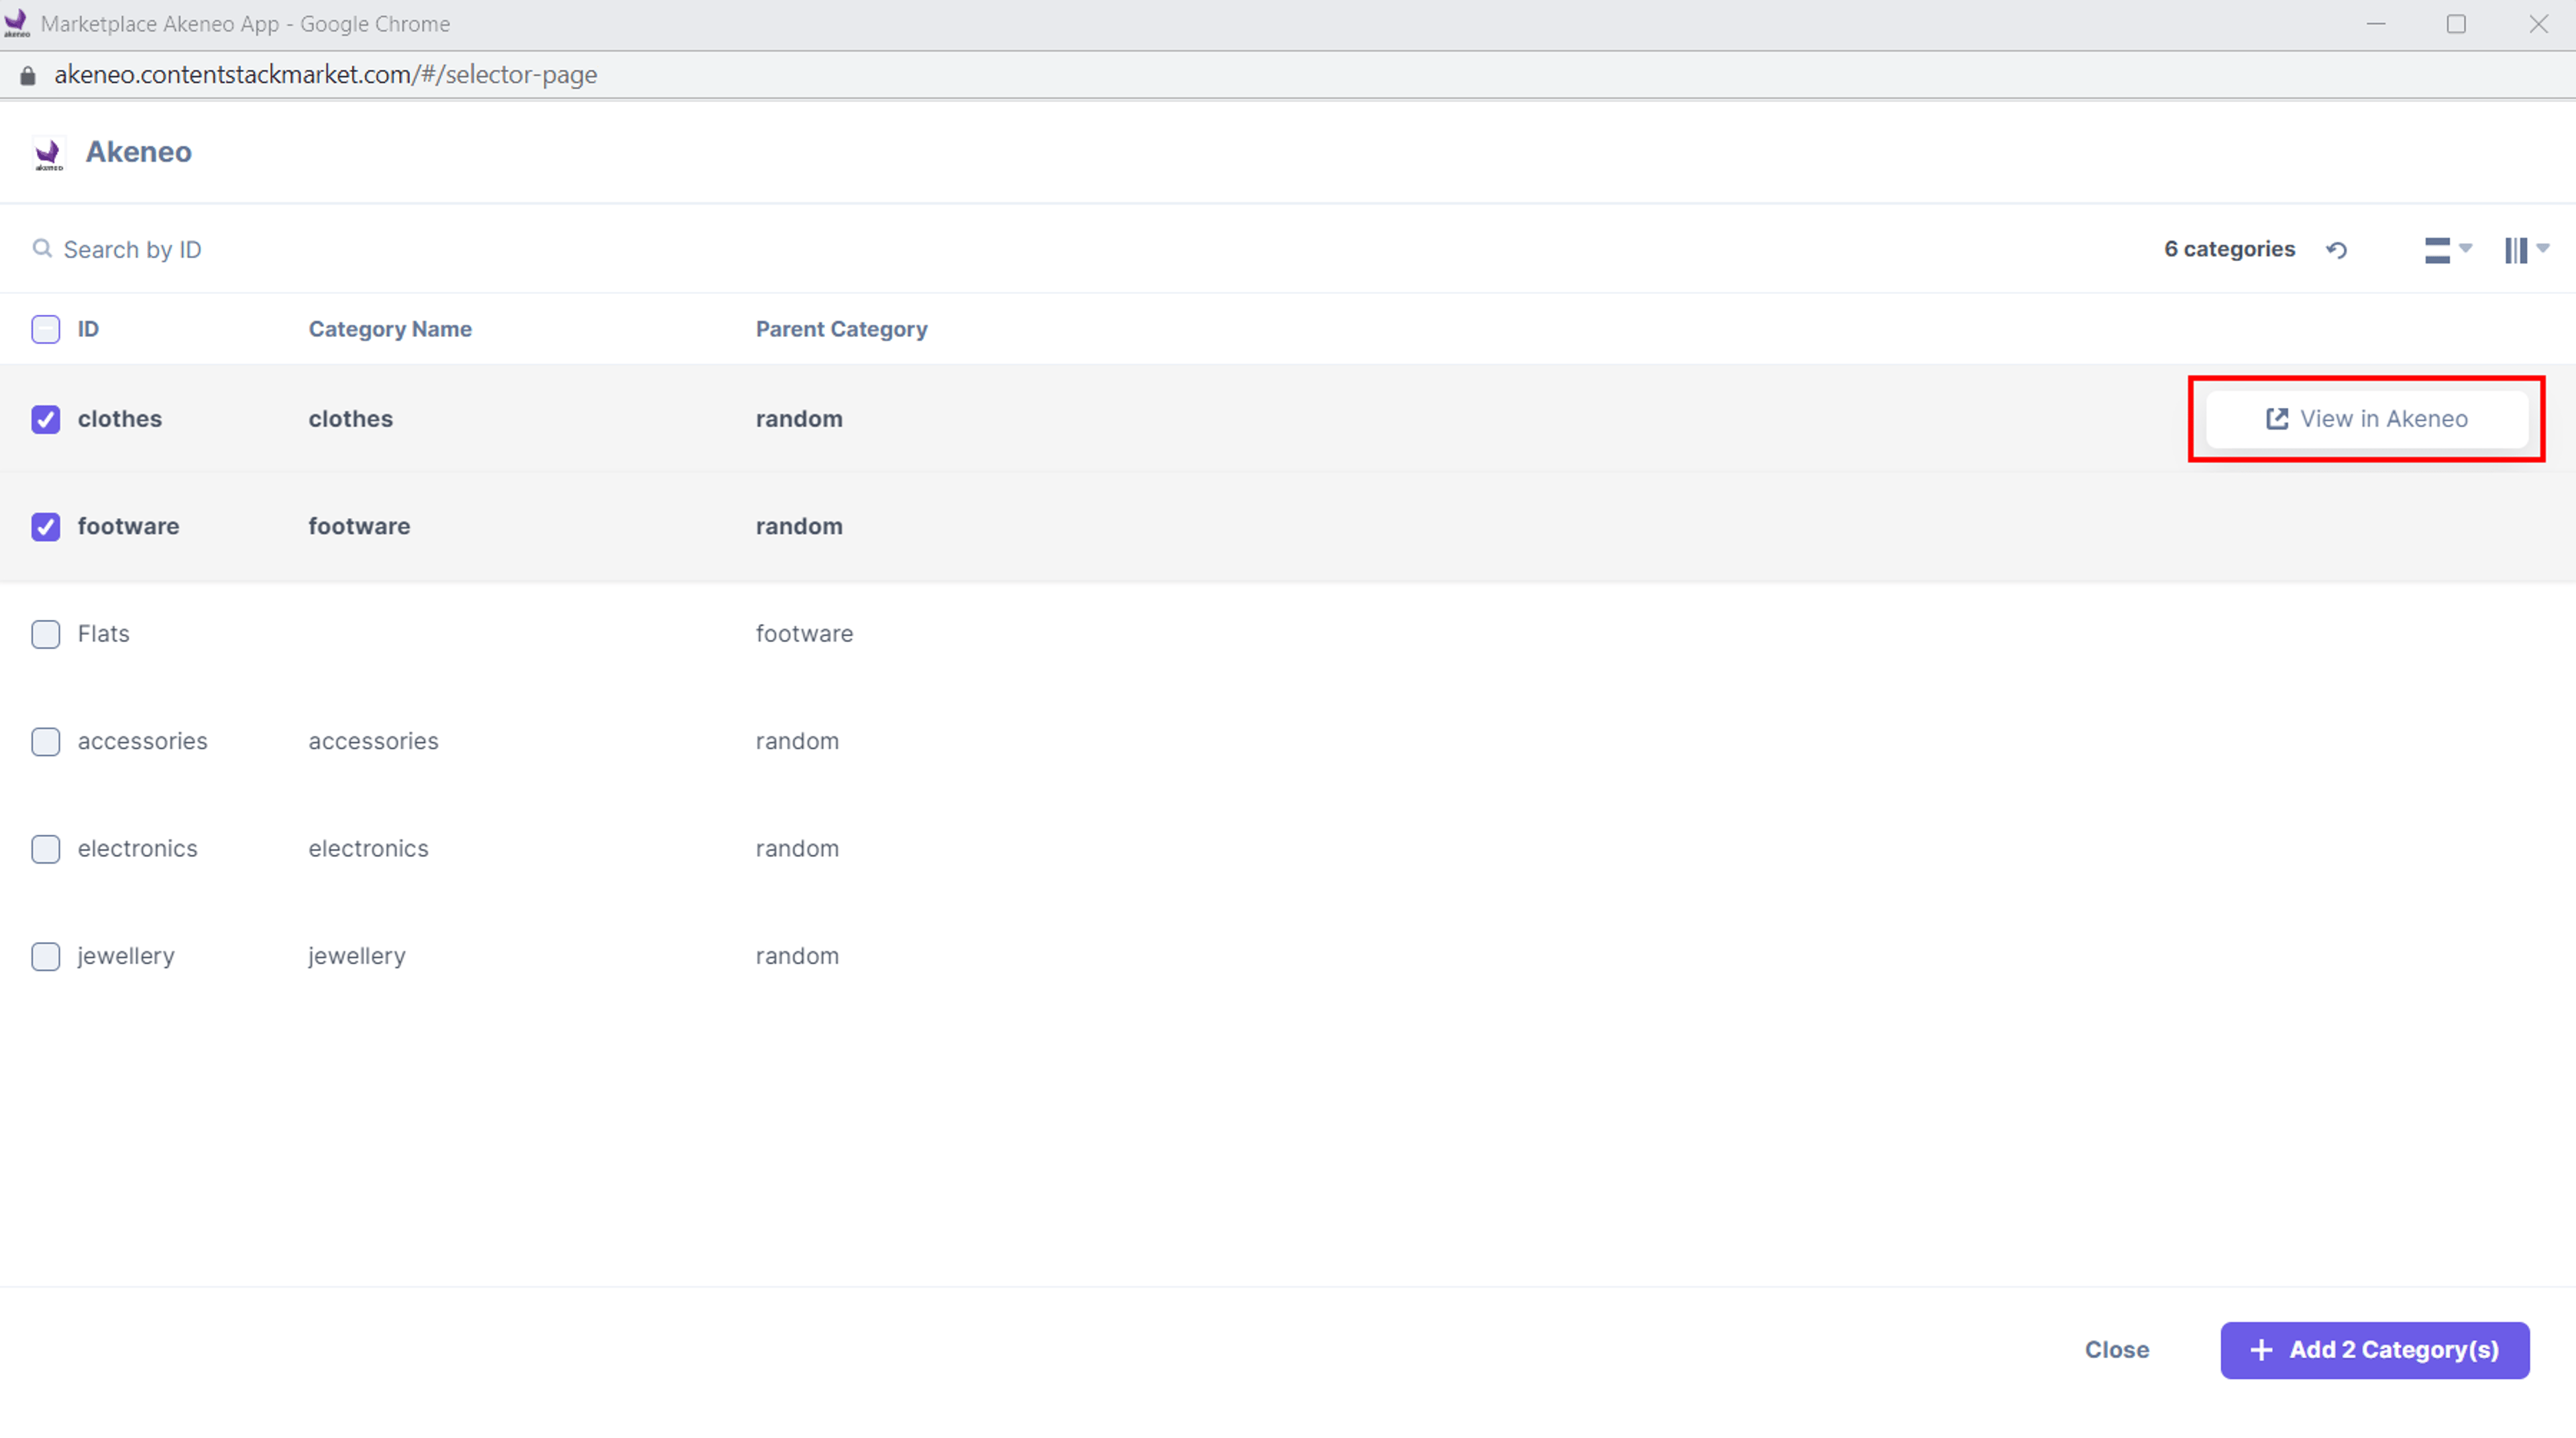
Task: Minimize the Chrome window
Action: [2376, 24]
